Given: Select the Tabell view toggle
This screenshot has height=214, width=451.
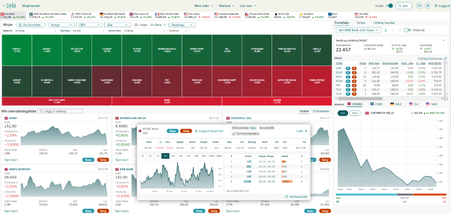Looking at the screenshot, I should [355, 113].
